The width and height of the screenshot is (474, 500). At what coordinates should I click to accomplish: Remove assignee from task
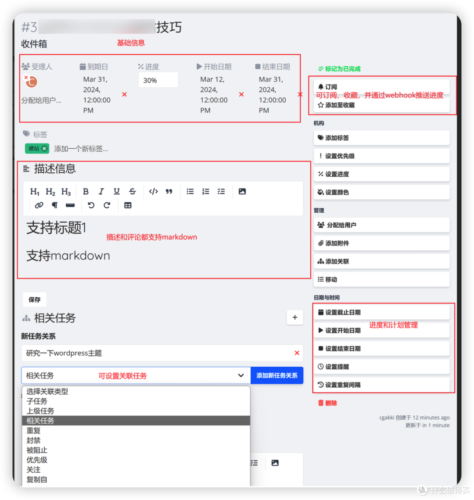coord(26,78)
